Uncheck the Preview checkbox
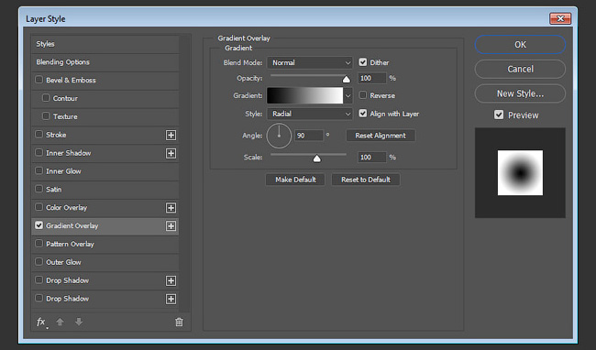The width and height of the screenshot is (596, 350). point(499,115)
